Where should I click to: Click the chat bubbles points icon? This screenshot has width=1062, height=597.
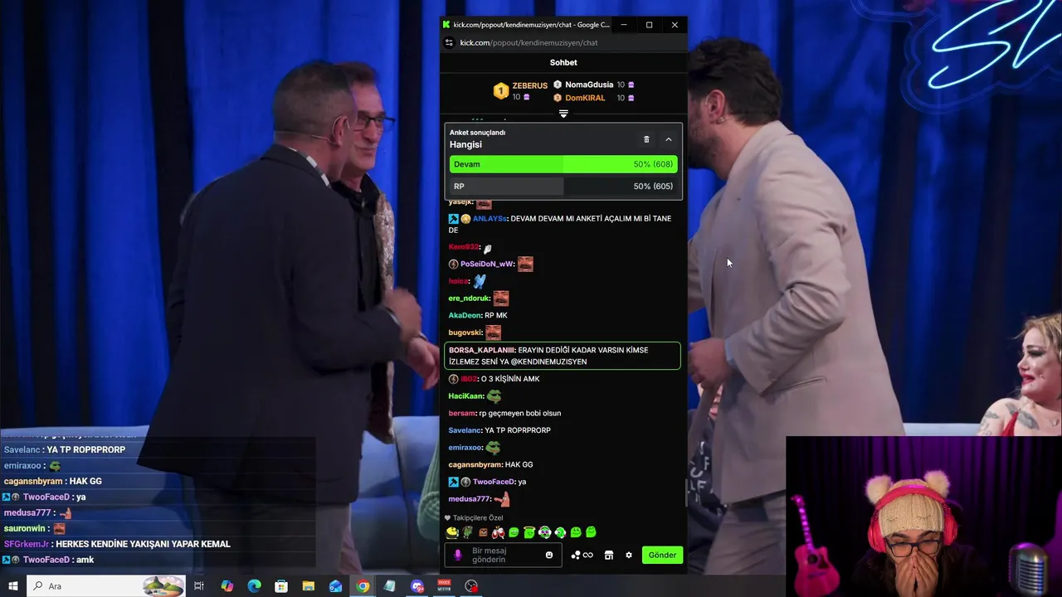pyautogui.click(x=576, y=555)
